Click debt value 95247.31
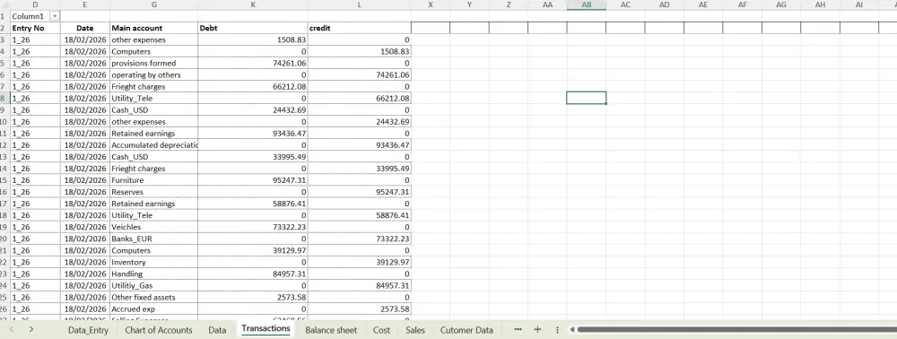897x339 pixels. tap(253, 180)
